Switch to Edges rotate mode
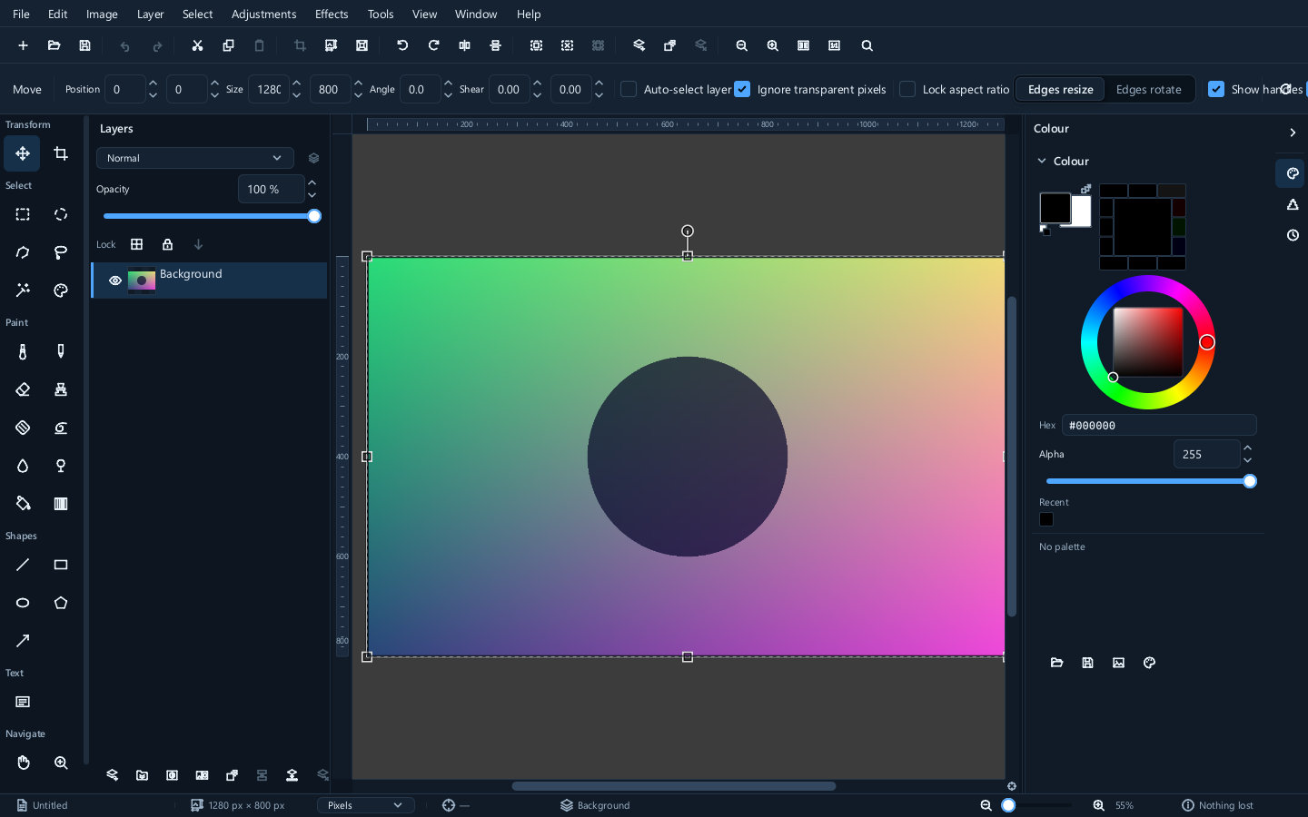The height and width of the screenshot is (817, 1308). [1148, 89]
